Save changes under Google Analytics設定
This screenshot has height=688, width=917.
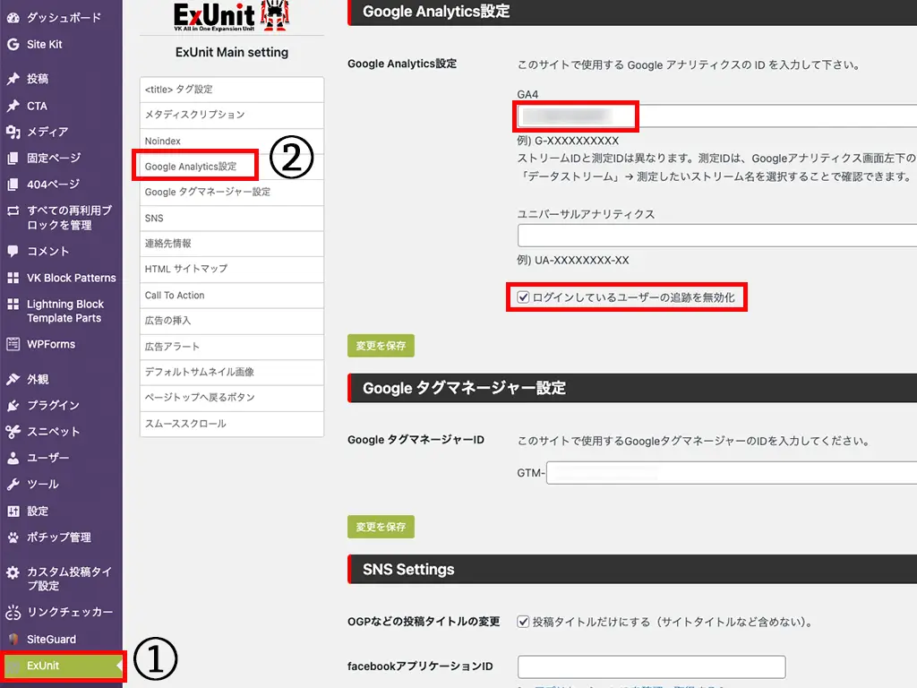(381, 346)
